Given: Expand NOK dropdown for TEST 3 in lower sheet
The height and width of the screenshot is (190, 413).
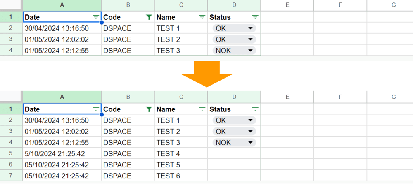Looking at the screenshot, I should click(250, 143).
